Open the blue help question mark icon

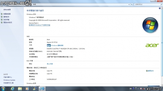(160, 8)
